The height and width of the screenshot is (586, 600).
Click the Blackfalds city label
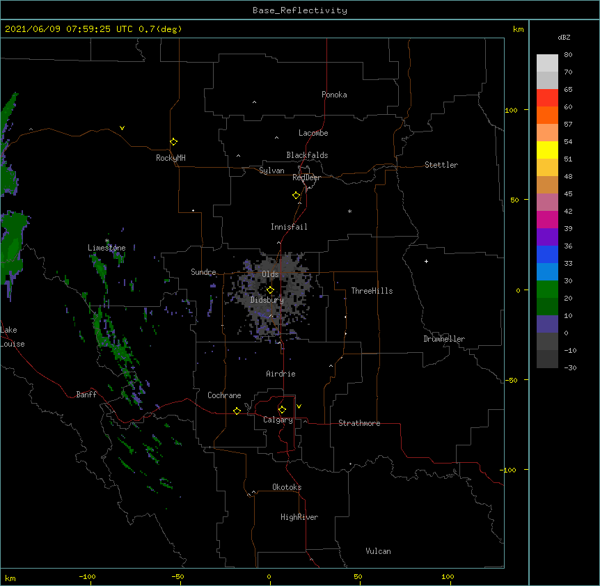(x=307, y=155)
